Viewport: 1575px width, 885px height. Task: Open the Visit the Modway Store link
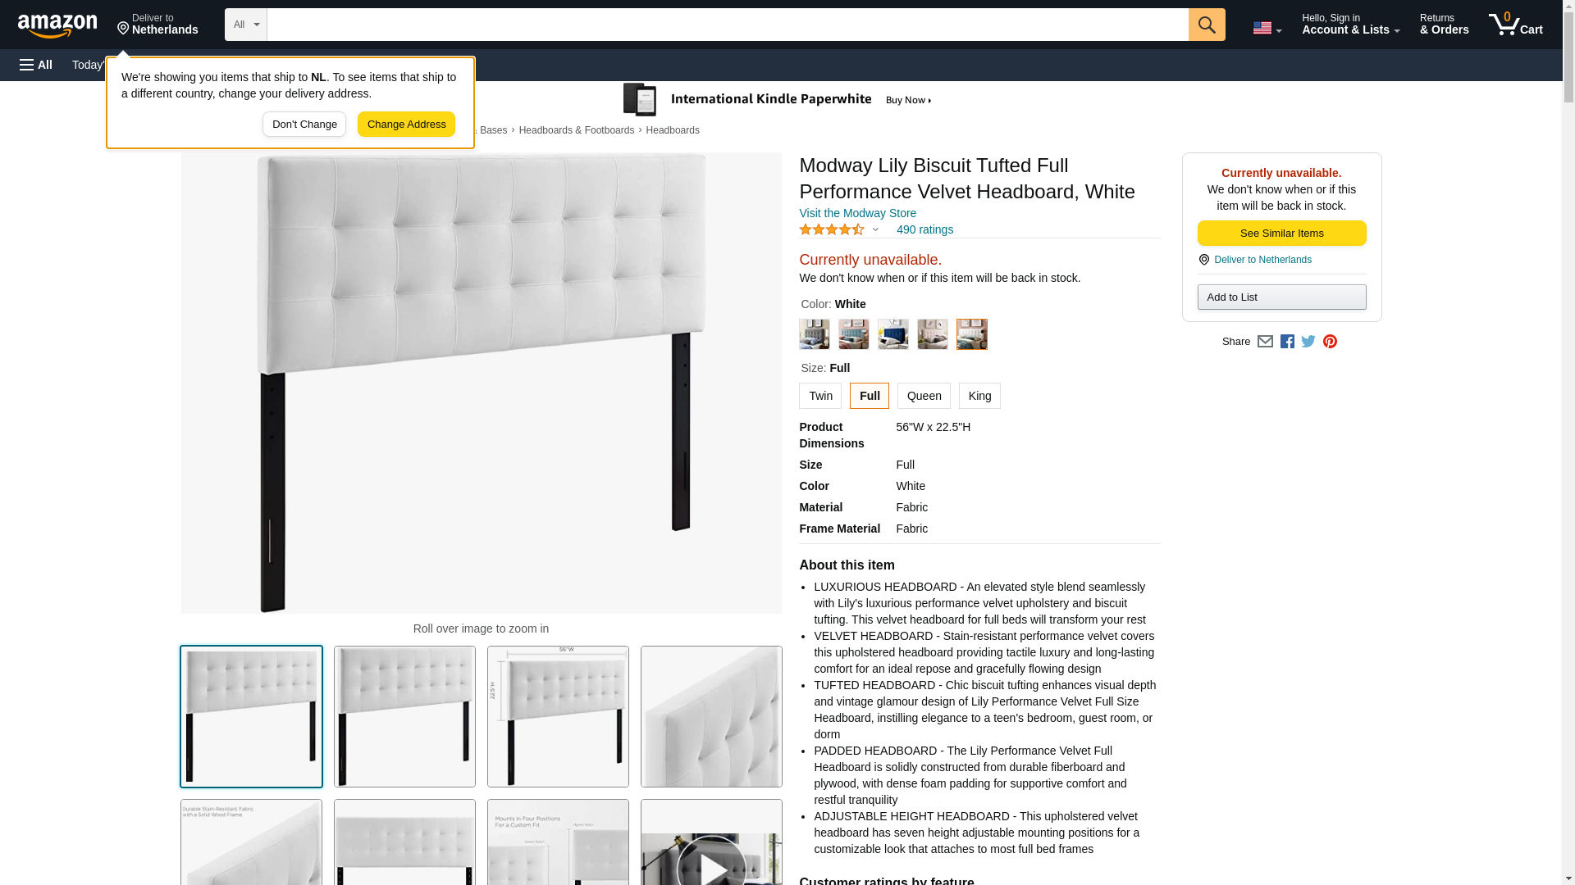pos(857,213)
